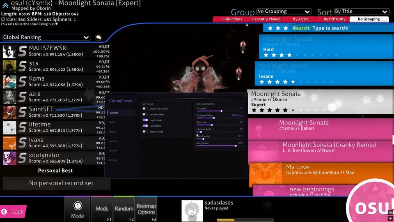The image size is (394, 222).
Task: Switch to the Recently Played tab
Action: (x=266, y=19)
